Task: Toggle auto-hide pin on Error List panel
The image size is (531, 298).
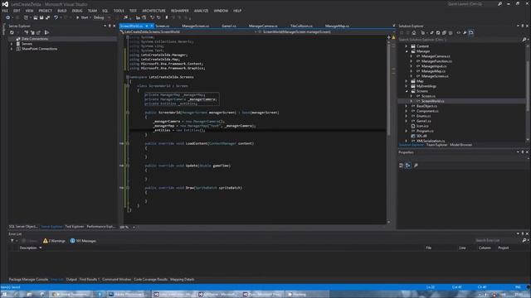Action: coord(522,233)
